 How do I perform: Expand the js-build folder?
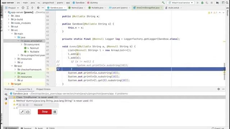pyautogui.click(x=9, y=19)
